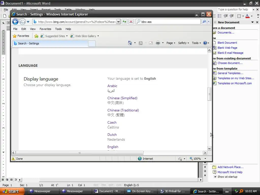Click the tray keyboard icon
Viewport: 260px width, 195px height.
click(x=227, y=191)
